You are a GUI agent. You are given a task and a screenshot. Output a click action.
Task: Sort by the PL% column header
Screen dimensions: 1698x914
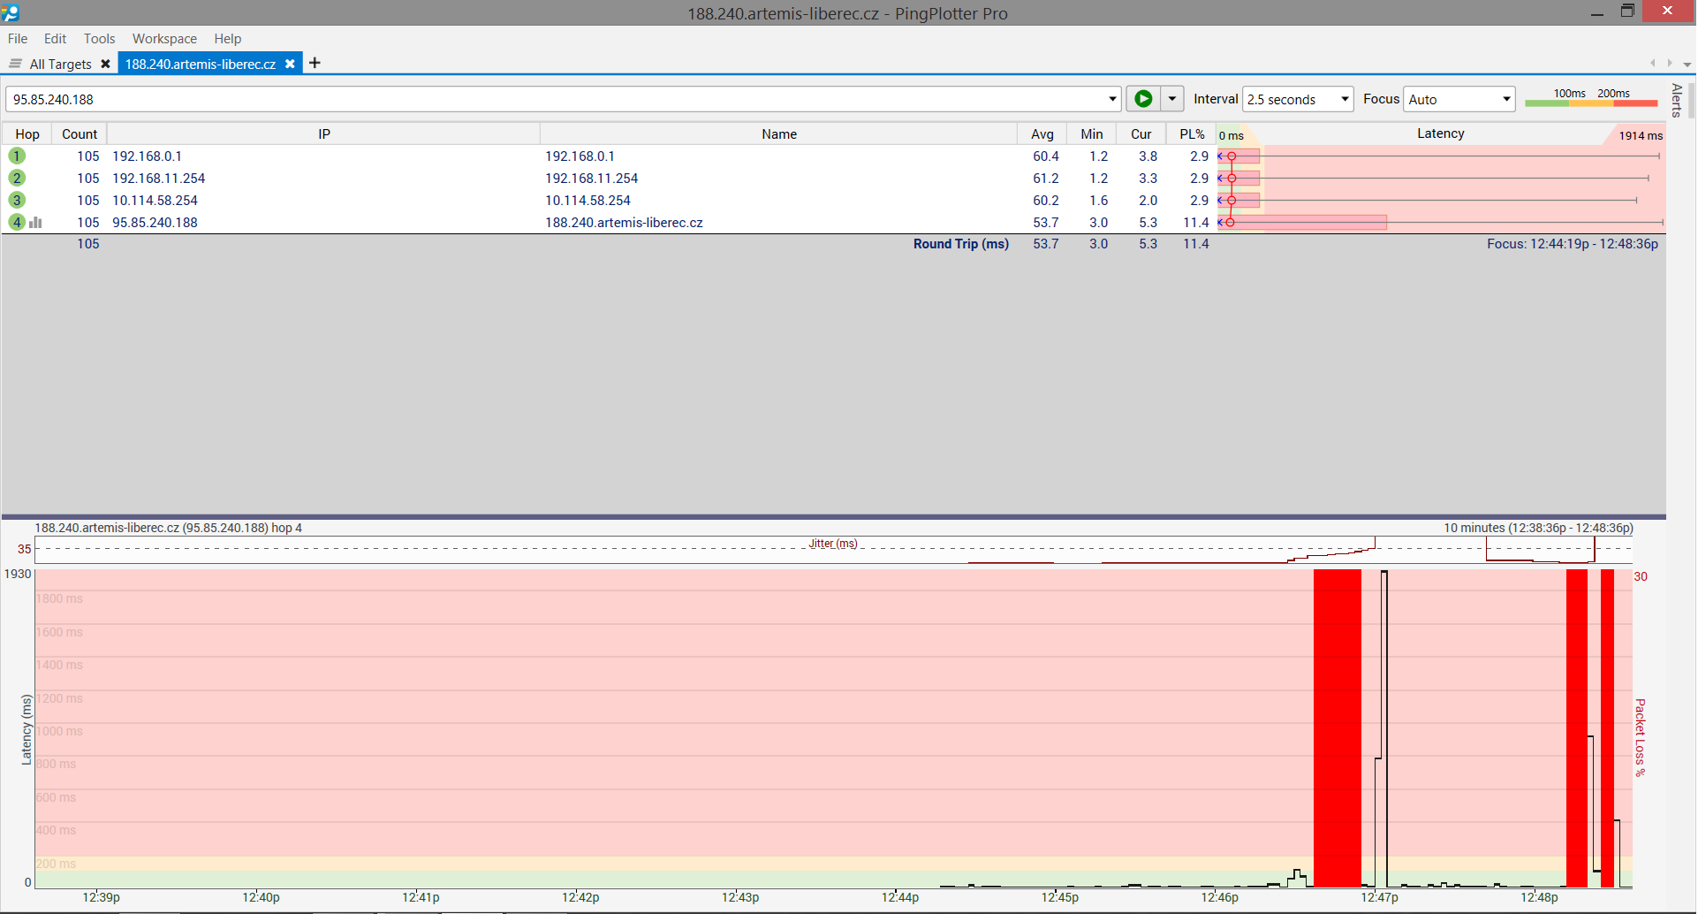point(1191,133)
